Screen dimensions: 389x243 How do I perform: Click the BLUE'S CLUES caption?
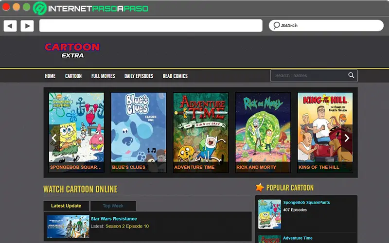pyautogui.click(x=128, y=167)
